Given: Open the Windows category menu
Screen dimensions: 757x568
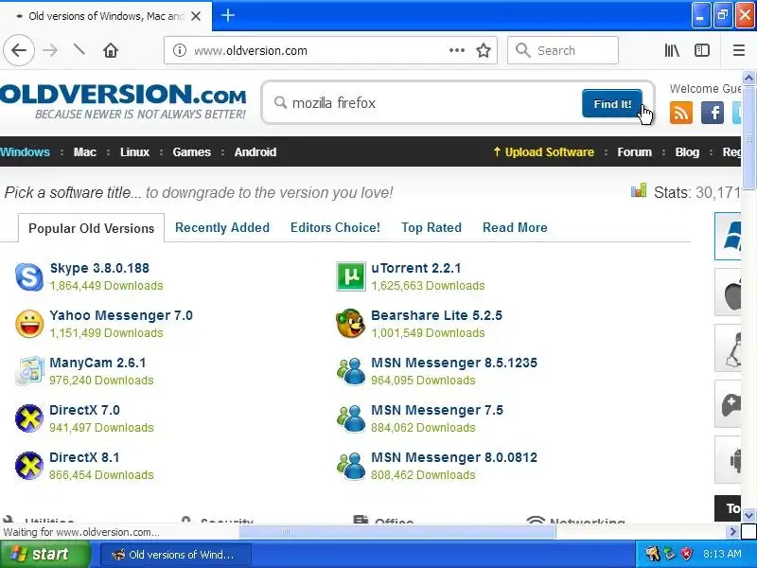Looking at the screenshot, I should pos(26,152).
